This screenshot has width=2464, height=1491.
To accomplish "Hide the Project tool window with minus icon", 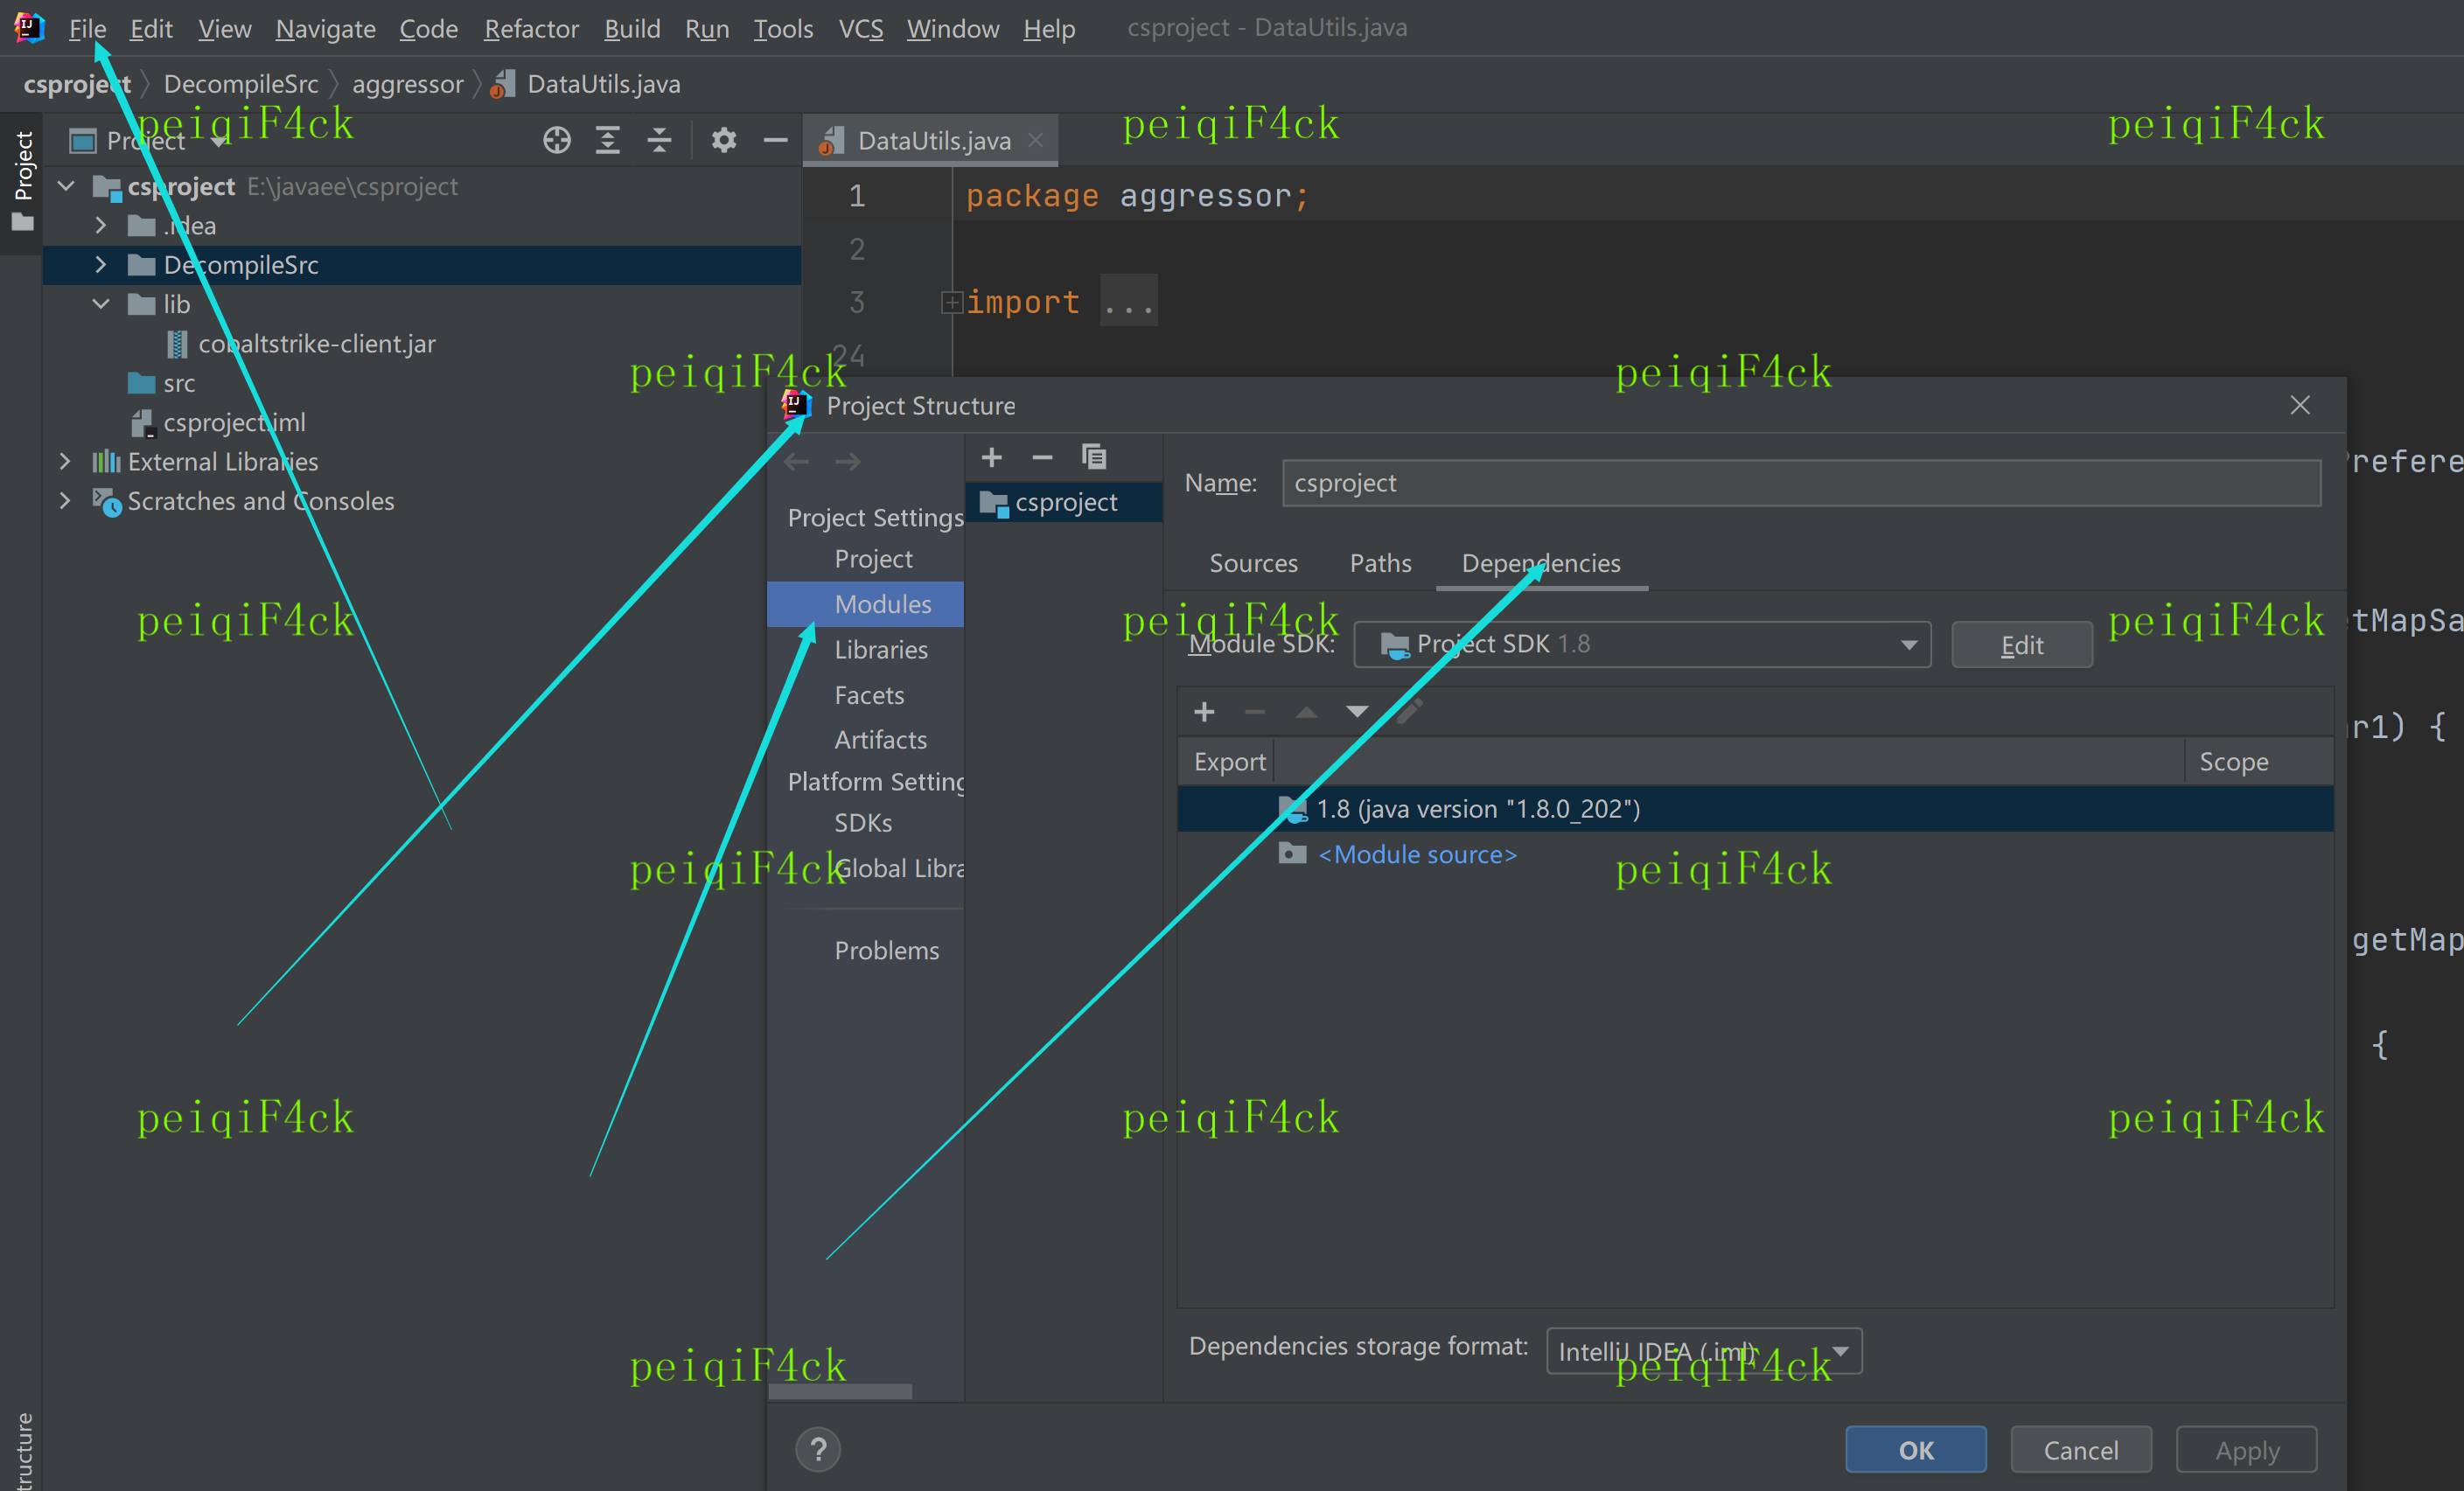I will coord(775,141).
